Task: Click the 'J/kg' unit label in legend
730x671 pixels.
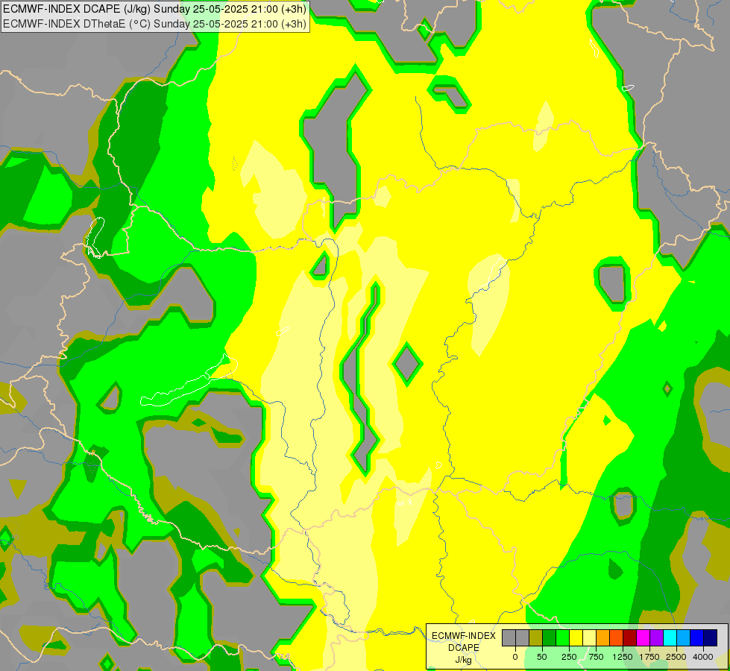Action: (x=464, y=660)
